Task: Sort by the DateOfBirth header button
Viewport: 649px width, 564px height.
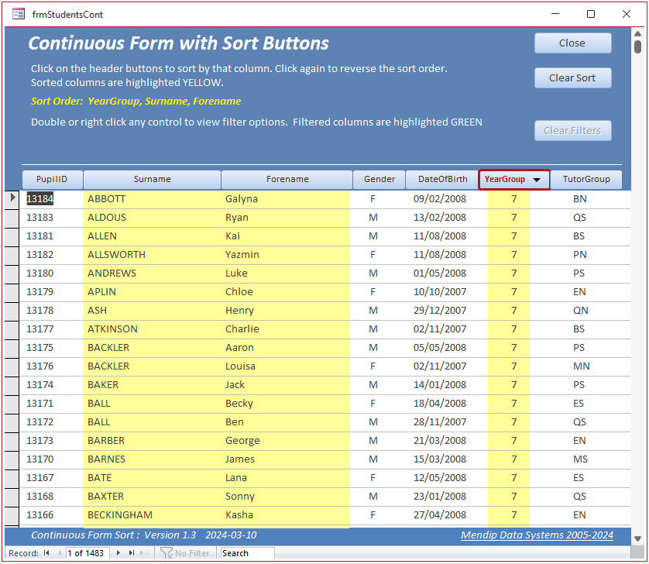Action: coord(442,179)
